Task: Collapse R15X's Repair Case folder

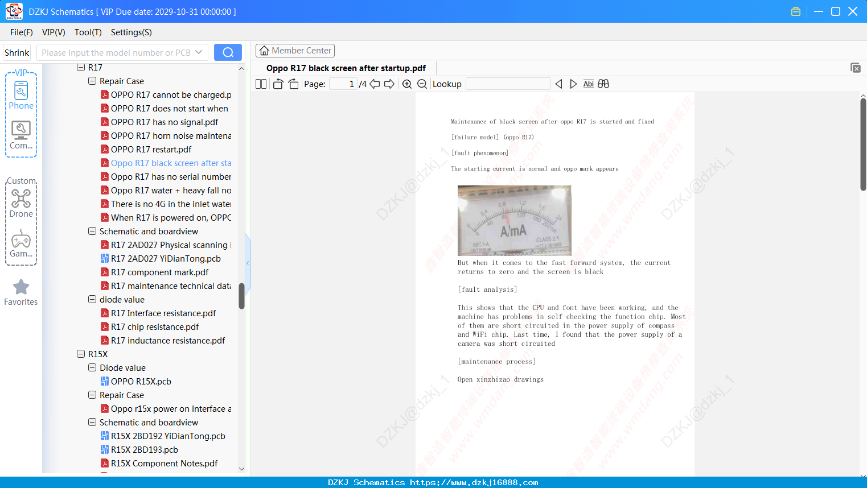Action: (92, 395)
